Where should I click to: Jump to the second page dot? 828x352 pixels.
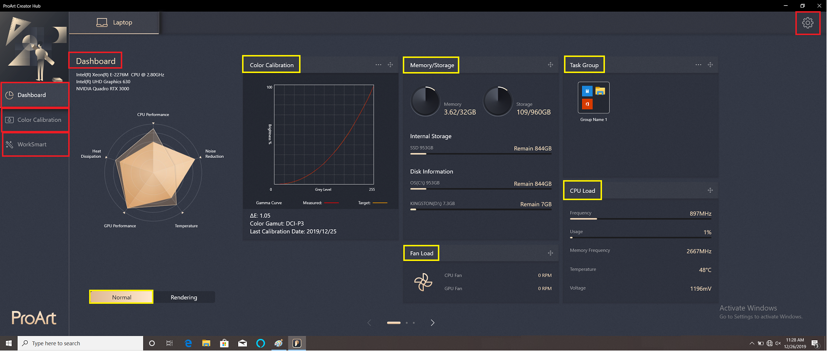tap(407, 323)
